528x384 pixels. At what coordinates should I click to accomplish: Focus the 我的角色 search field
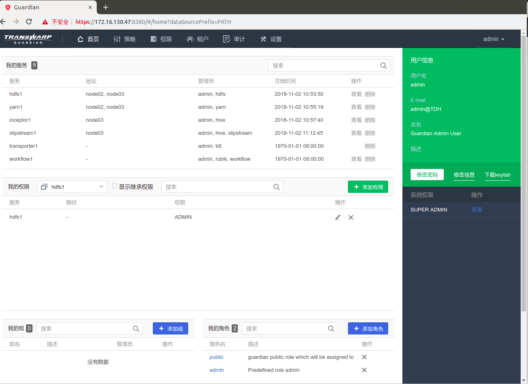pyautogui.click(x=290, y=328)
